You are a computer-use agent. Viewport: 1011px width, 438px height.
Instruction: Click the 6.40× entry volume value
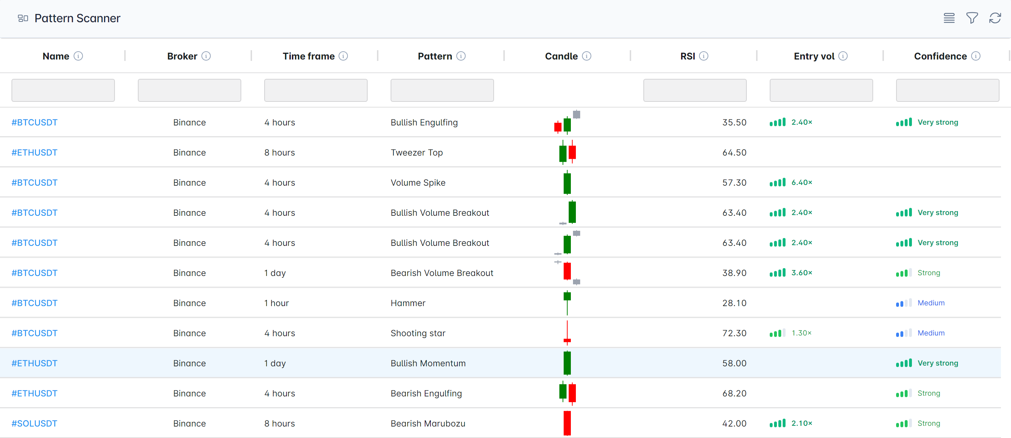(801, 182)
